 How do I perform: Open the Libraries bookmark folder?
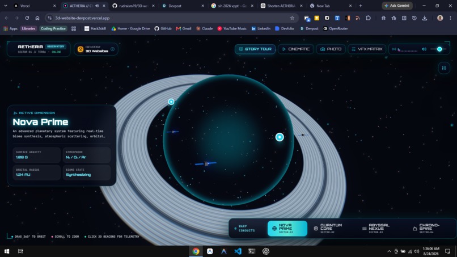(x=28, y=28)
